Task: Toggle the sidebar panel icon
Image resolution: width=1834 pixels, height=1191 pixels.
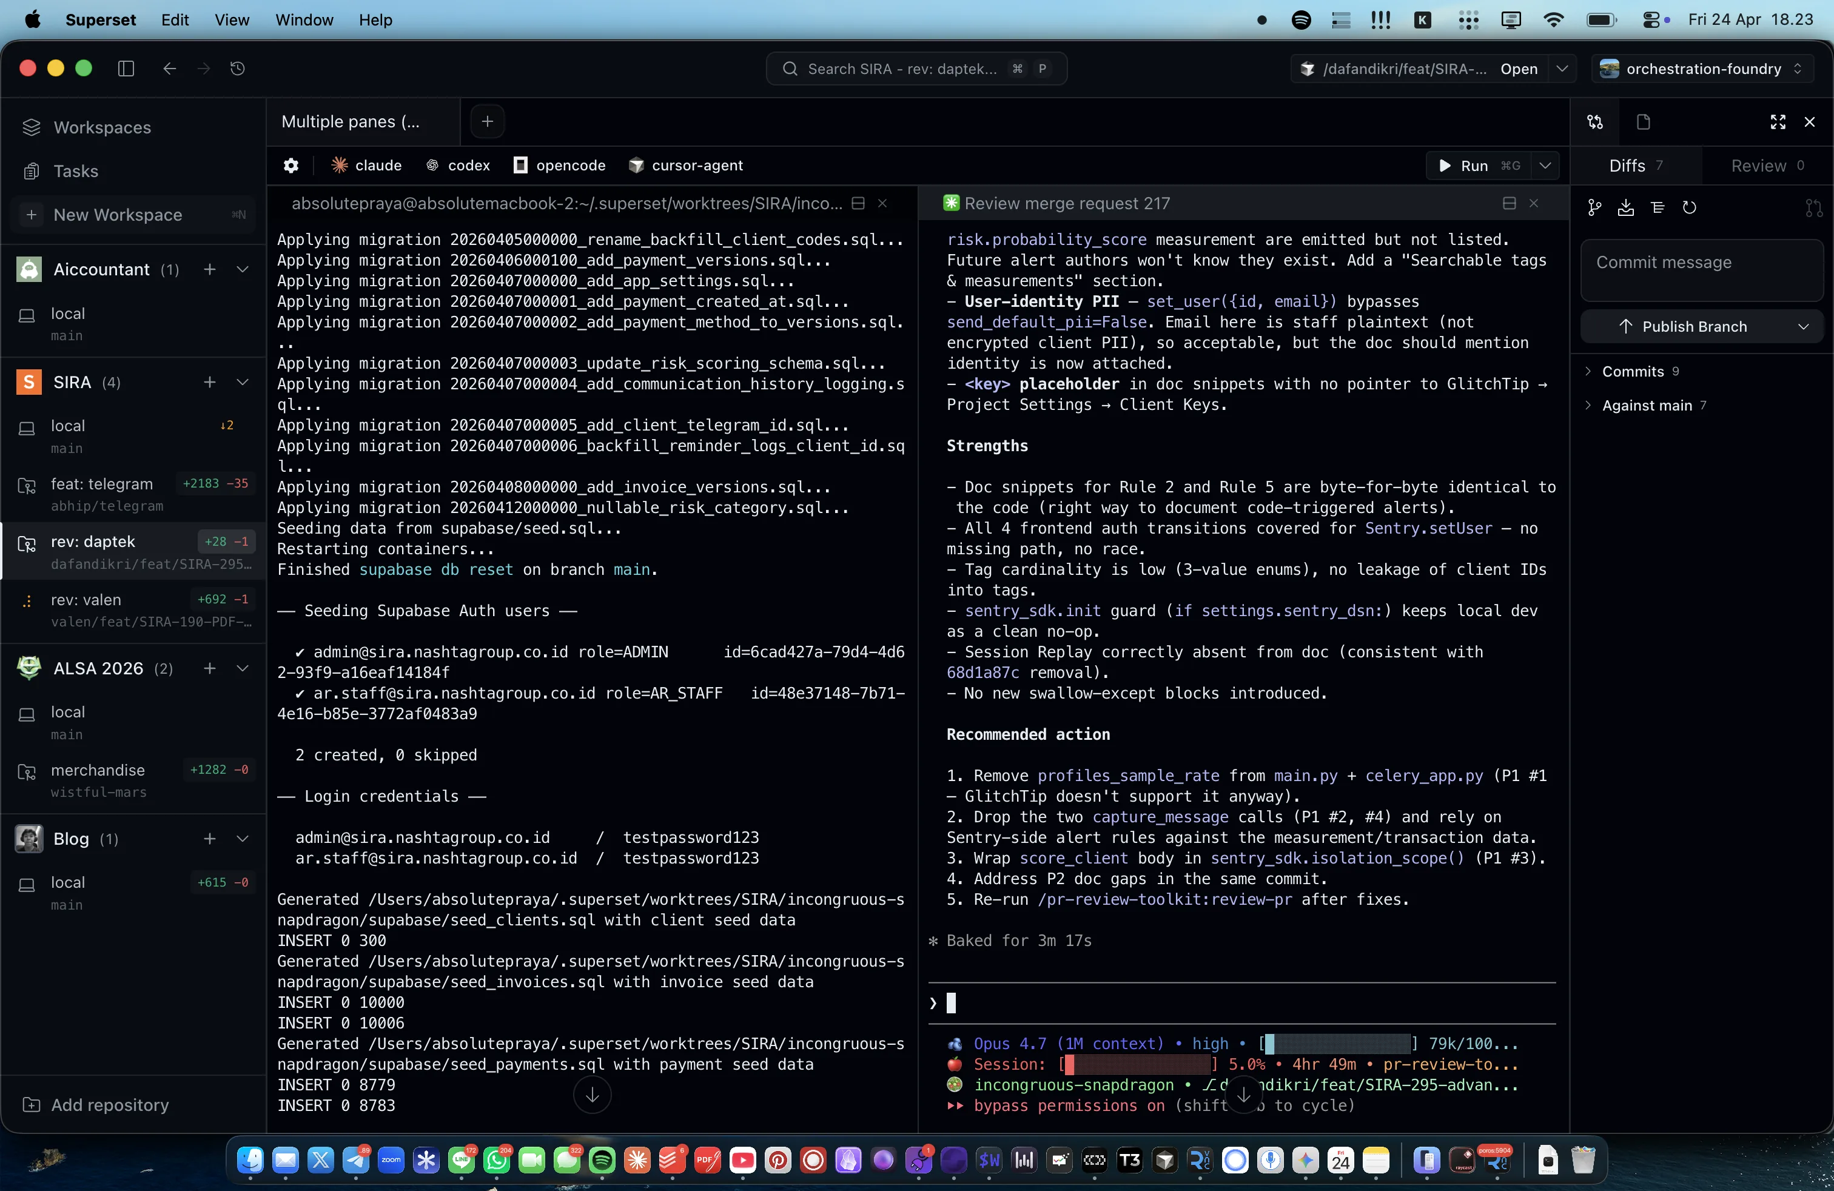Action: [x=126, y=69]
